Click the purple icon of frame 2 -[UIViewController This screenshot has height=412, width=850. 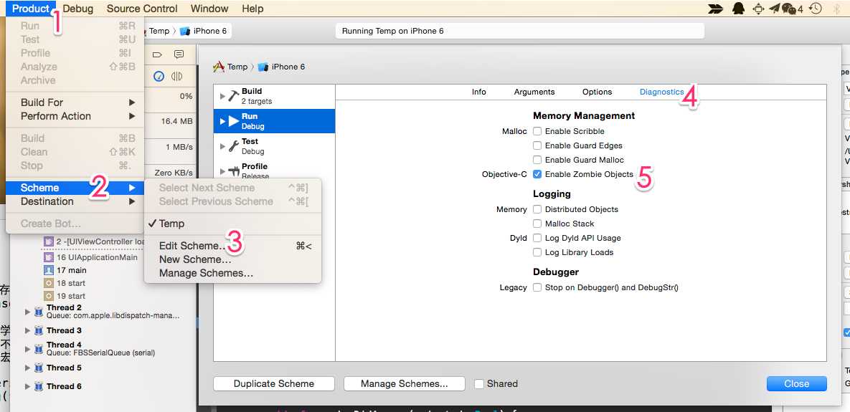[48, 241]
